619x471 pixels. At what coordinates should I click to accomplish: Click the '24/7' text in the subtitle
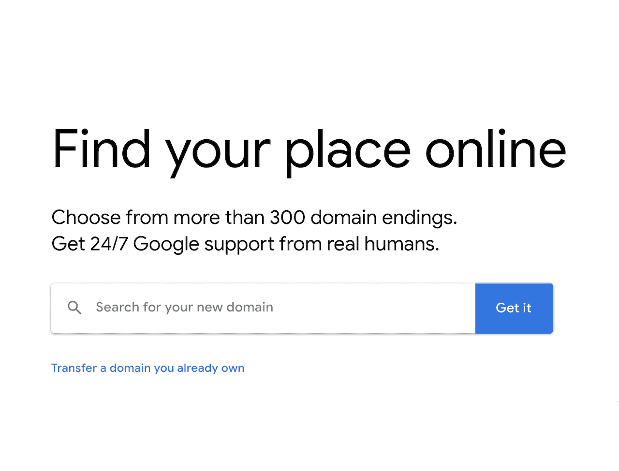pos(109,244)
